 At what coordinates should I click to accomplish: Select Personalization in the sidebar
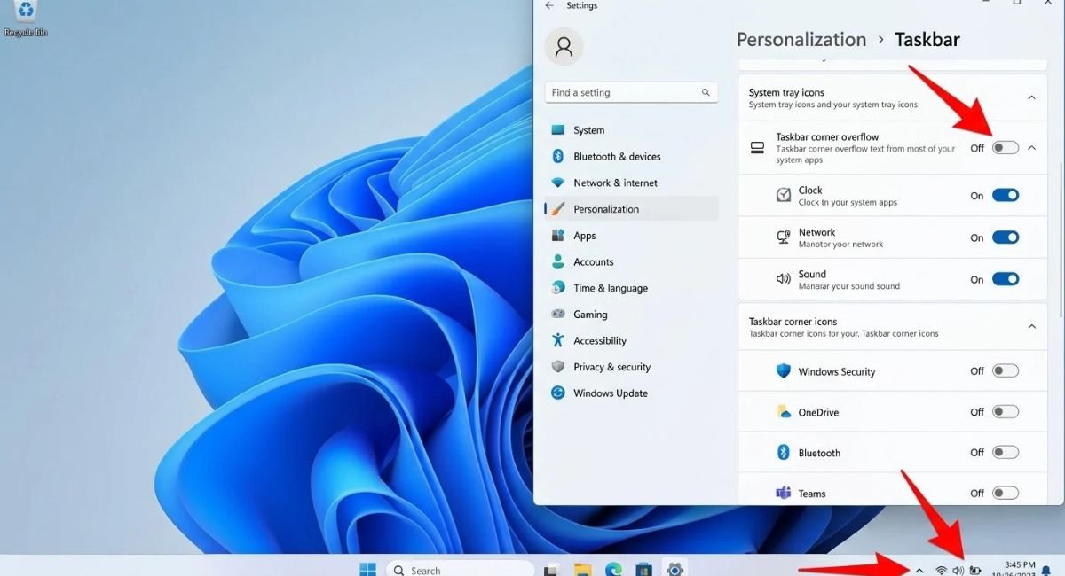point(631,209)
